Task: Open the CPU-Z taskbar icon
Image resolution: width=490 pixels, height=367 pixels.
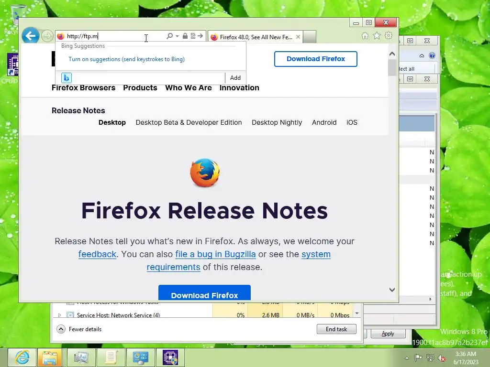Action: (170, 357)
